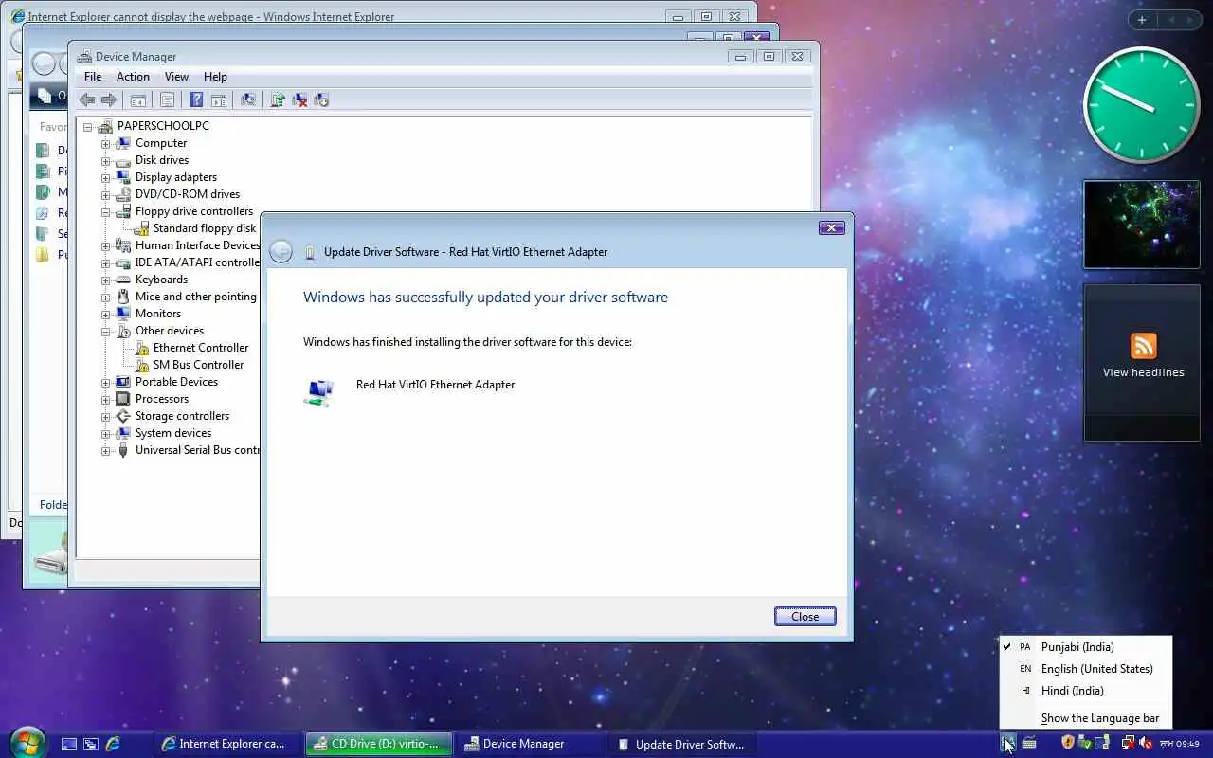
Task: Click the Red Hat VirtIO Ethernet Adapter network icon
Action: point(320,392)
